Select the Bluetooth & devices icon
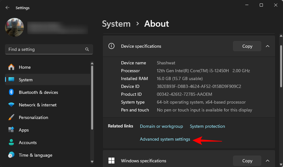The width and height of the screenshot is (283, 167). [11, 92]
